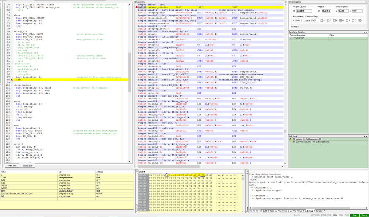
Task: Click the Stop indicator in status bar
Action: [x=354, y=215]
